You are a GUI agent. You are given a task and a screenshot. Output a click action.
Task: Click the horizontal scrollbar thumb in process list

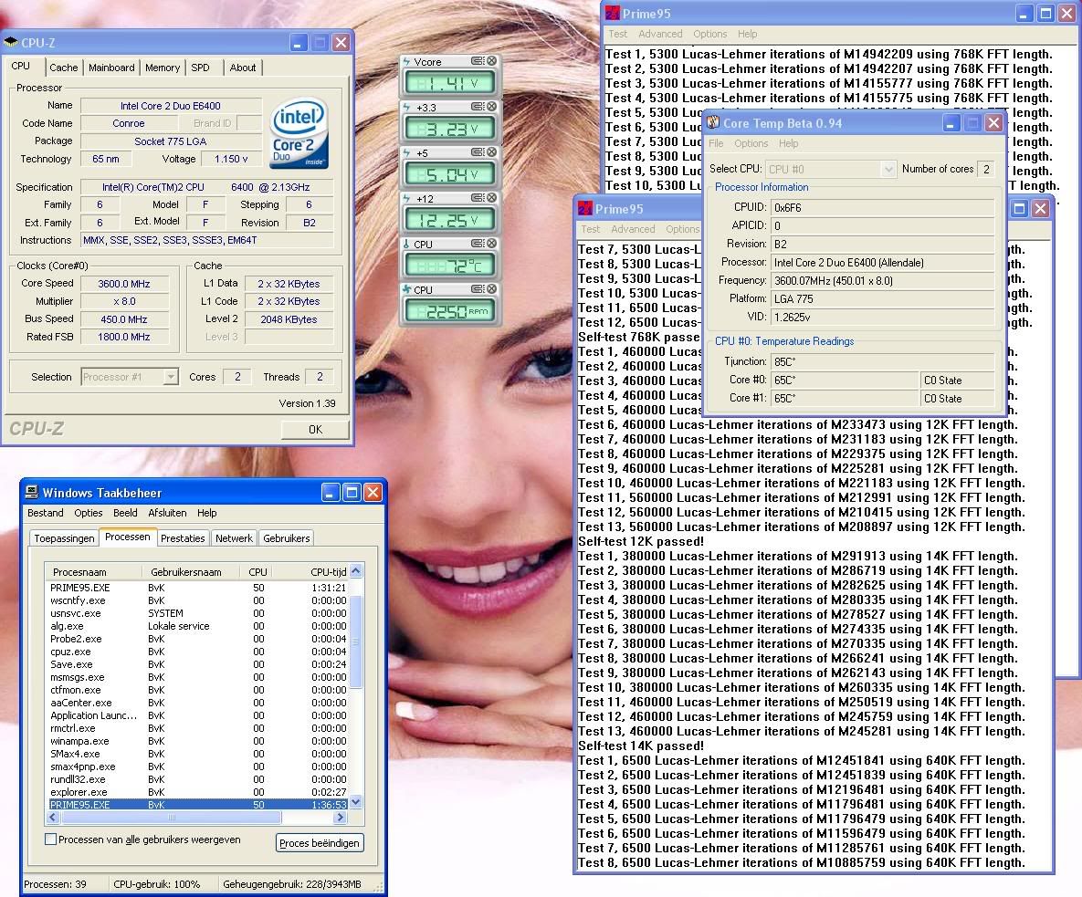(171, 817)
